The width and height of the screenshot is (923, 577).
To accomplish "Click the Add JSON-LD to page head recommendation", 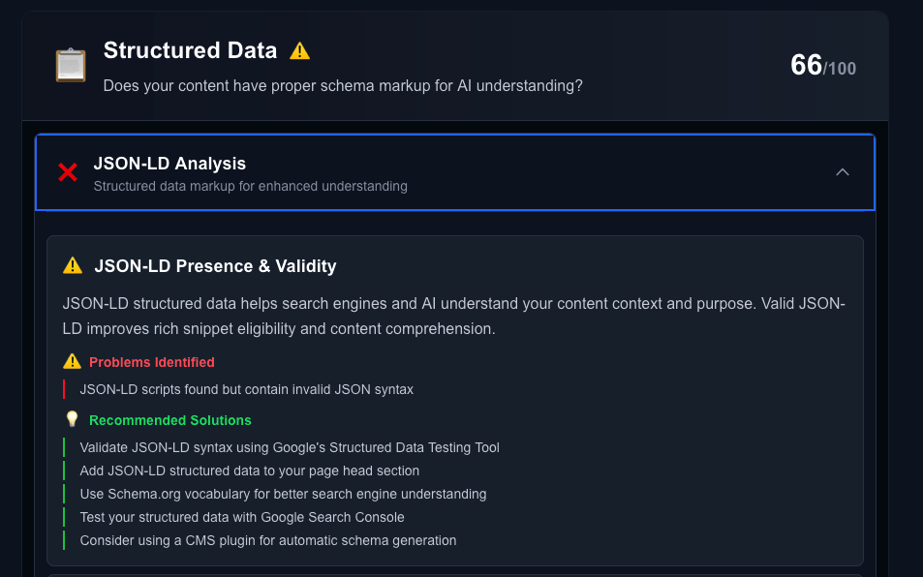I will [250, 471].
